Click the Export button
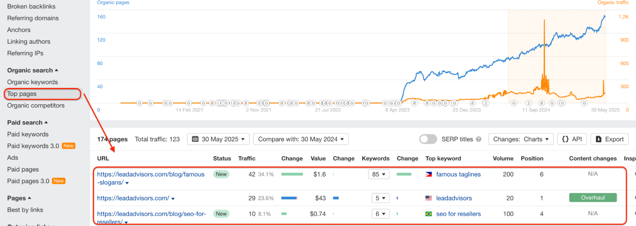Image resolution: width=636 pixels, height=226 pixels. point(610,139)
